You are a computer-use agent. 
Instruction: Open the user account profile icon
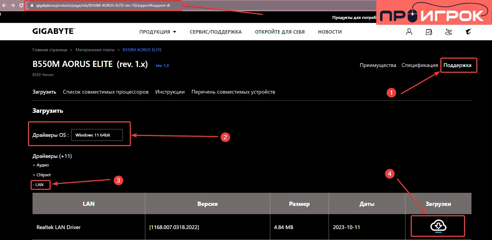pos(409,32)
